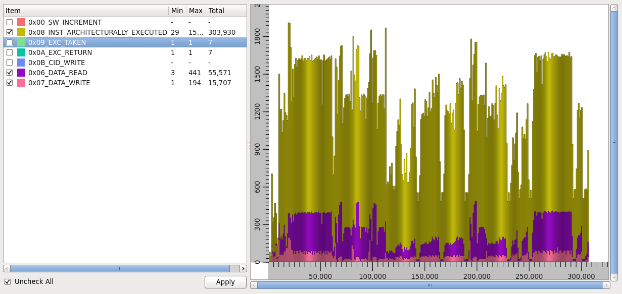Click the olive 0x08_INST color swatch

pyautogui.click(x=21, y=32)
